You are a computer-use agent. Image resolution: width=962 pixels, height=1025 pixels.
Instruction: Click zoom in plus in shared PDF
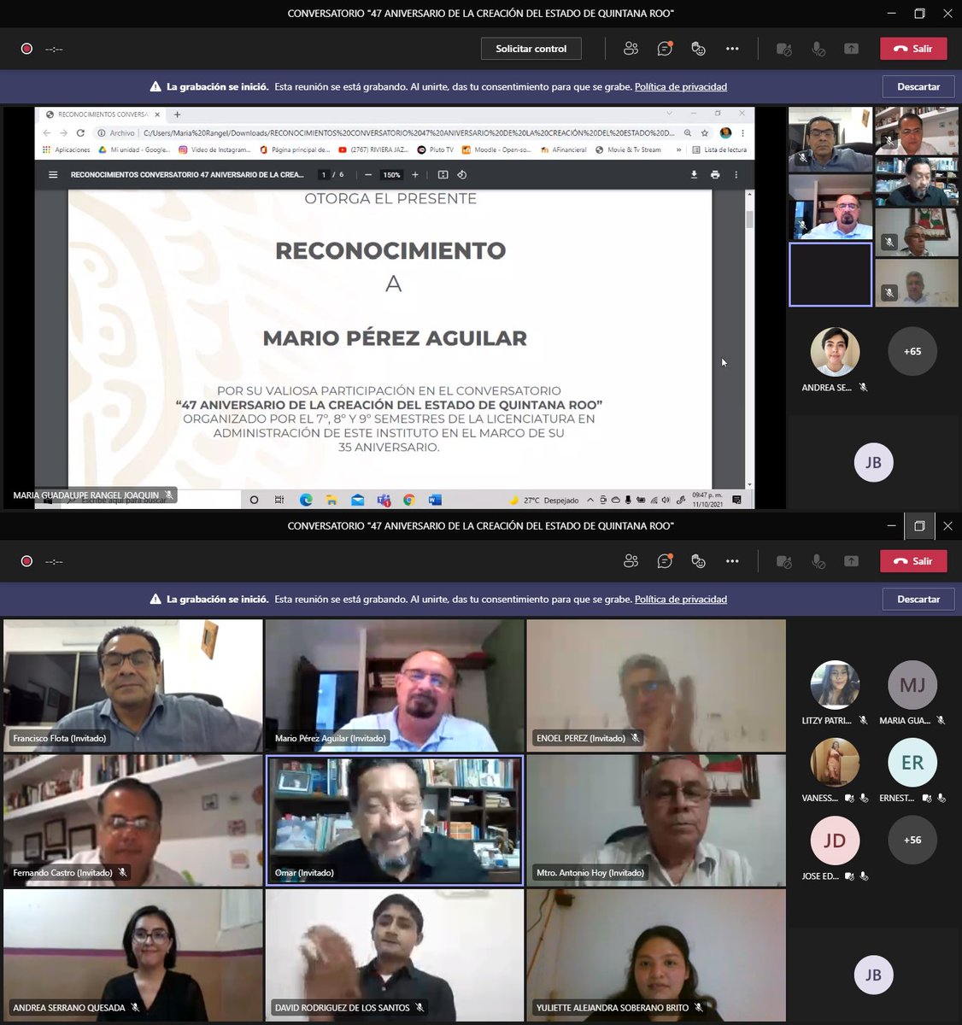[x=415, y=174]
